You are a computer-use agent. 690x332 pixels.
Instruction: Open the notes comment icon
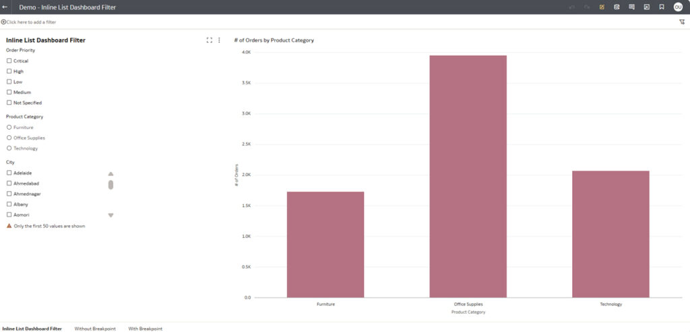point(631,7)
